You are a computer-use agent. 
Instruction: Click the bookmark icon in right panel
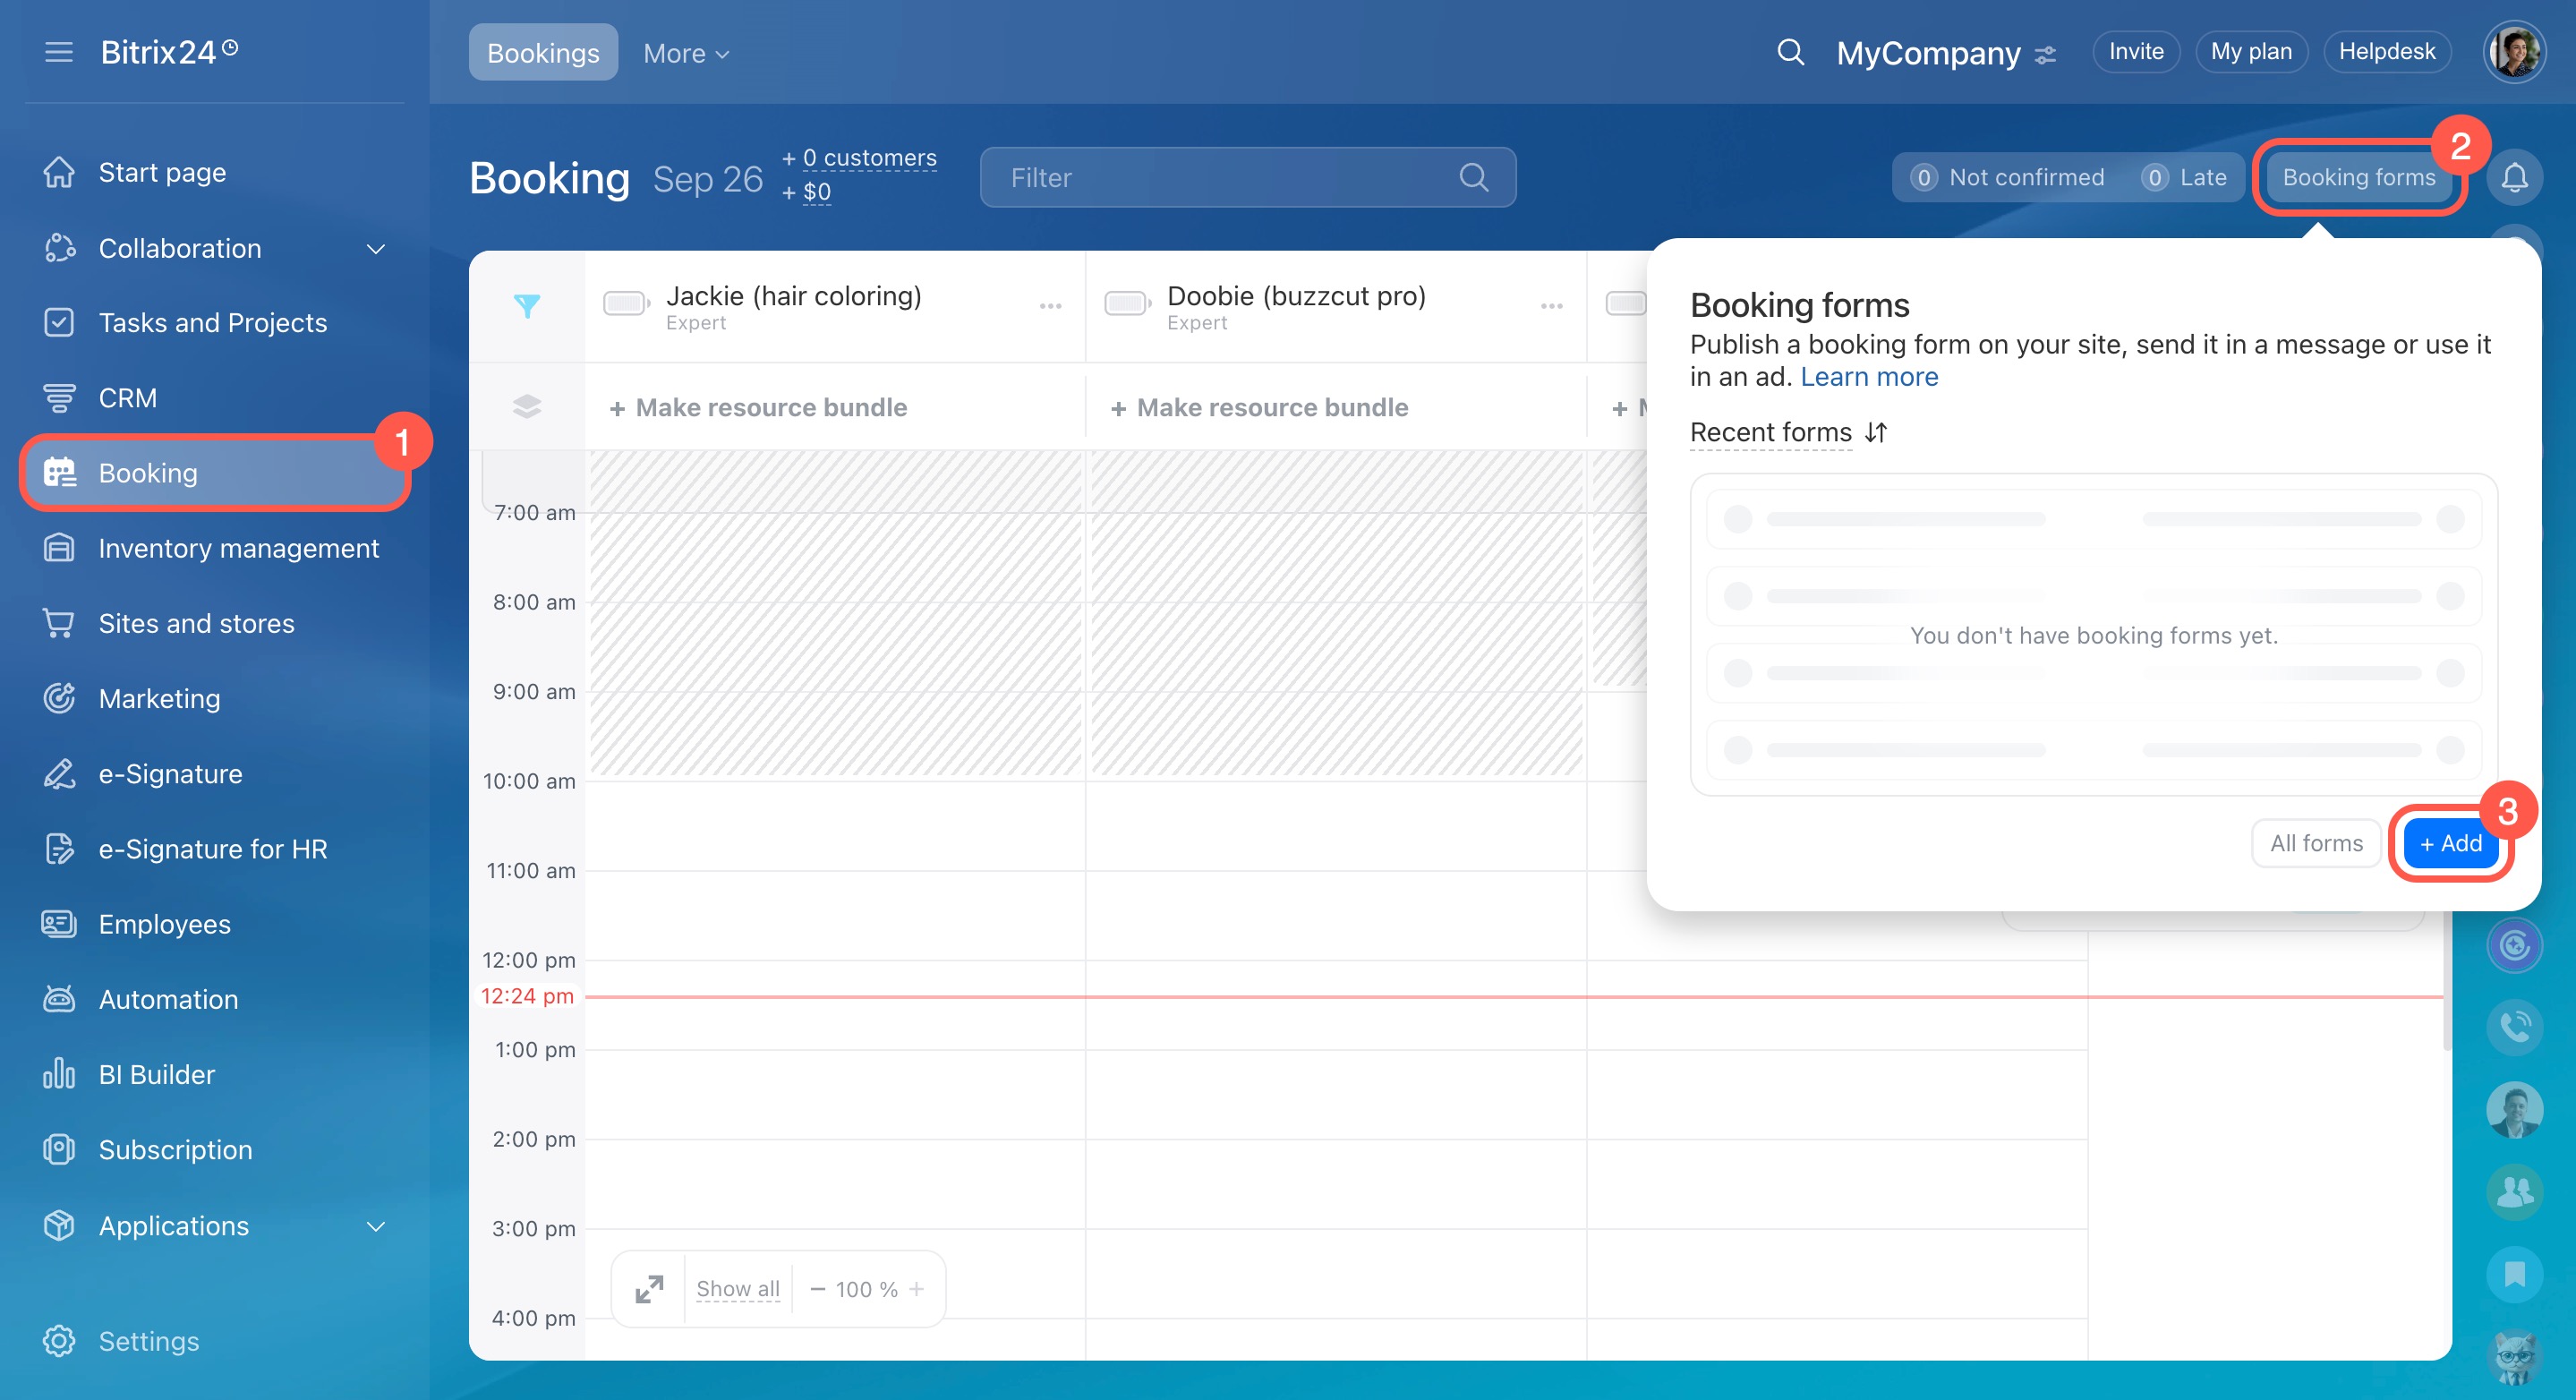coord(2514,1274)
